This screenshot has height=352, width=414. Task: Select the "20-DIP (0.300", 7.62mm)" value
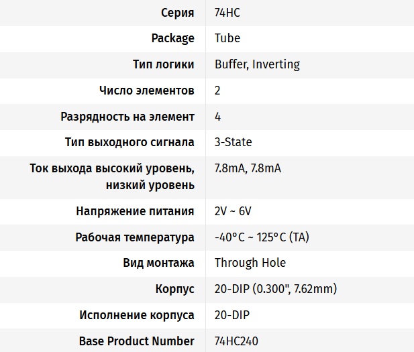[276, 289]
